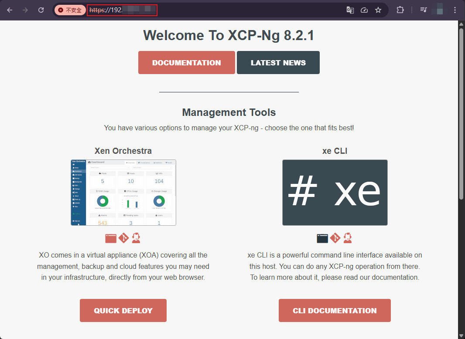
Task: Click the dark terminal icon under xe CLI
Action: click(x=322, y=238)
